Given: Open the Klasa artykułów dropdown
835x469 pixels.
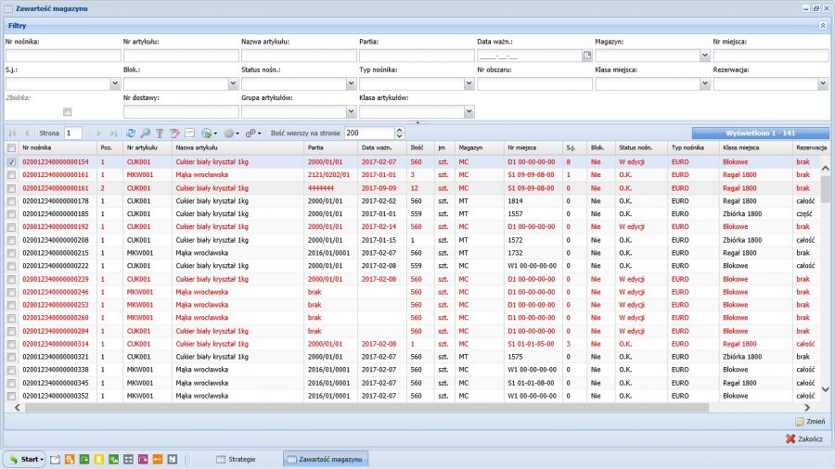Looking at the screenshot, I should [469, 111].
